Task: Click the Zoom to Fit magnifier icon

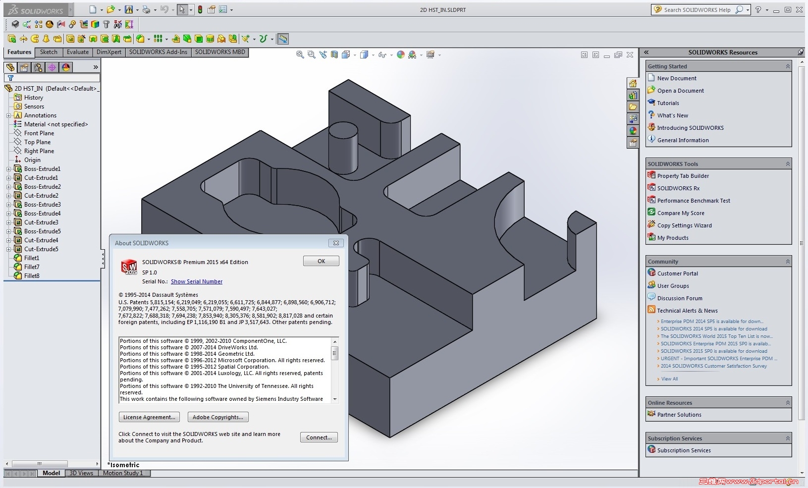Action: click(x=300, y=54)
